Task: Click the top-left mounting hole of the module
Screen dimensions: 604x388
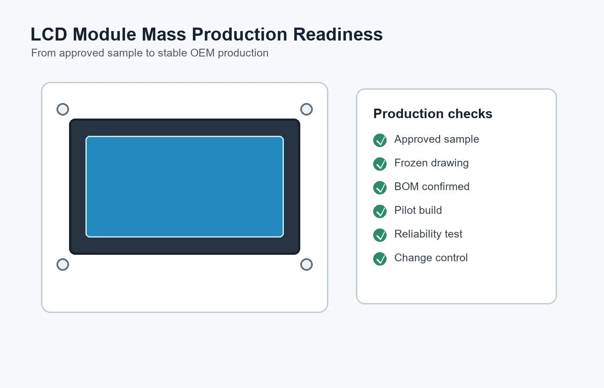Action: click(x=63, y=109)
